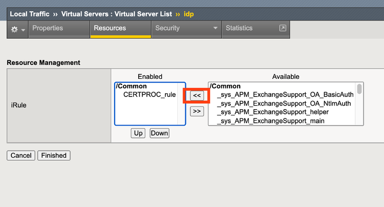Expand the Security tab dropdown arrow
384x207 pixels.
pos(215,29)
